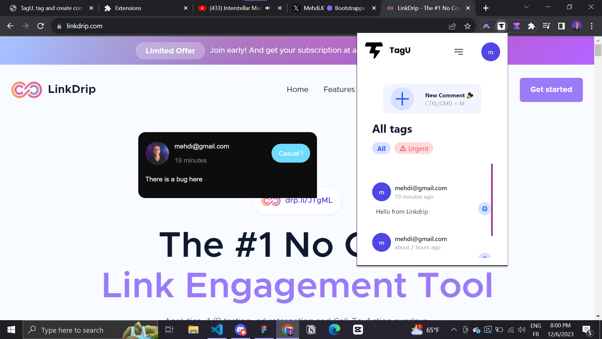This screenshot has width=602, height=339.
Task: Open the Chrome Extensions puzzle icon
Action: [531, 26]
